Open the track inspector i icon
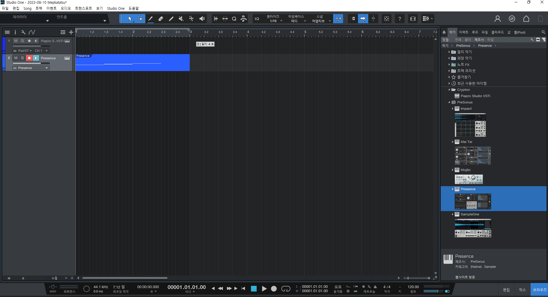The image size is (548, 297). (15, 32)
